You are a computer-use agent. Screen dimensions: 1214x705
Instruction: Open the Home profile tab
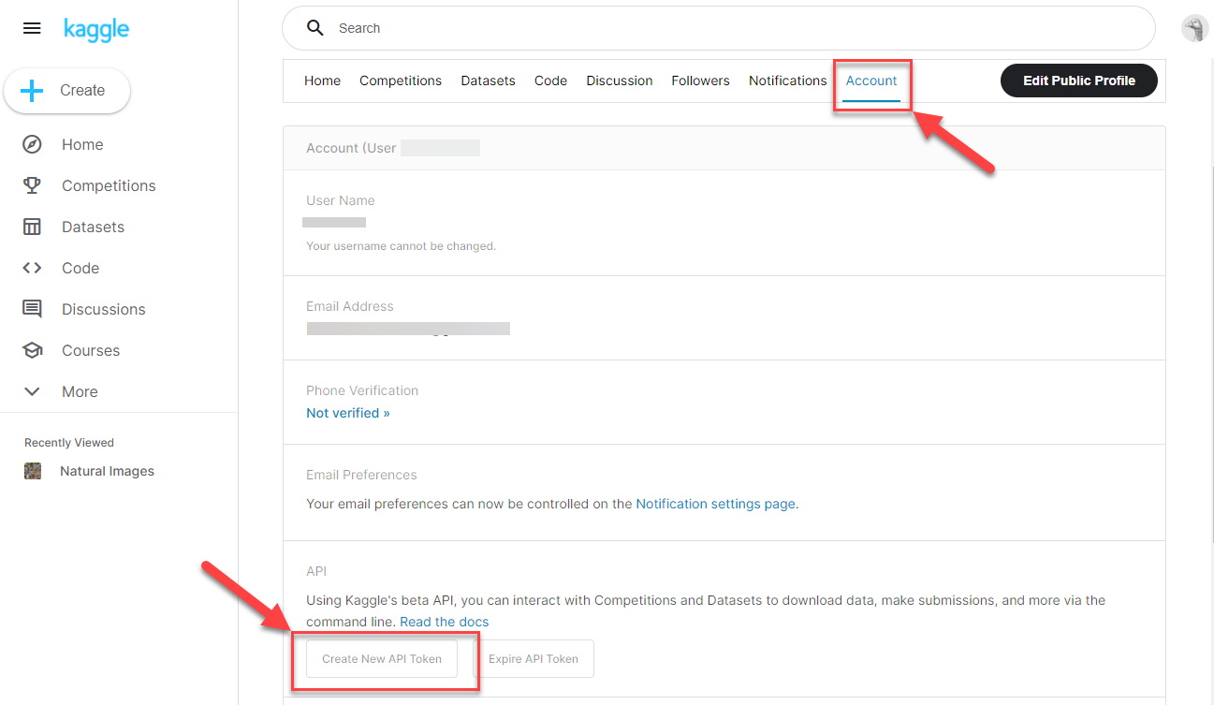pyautogui.click(x=323, y=81)
